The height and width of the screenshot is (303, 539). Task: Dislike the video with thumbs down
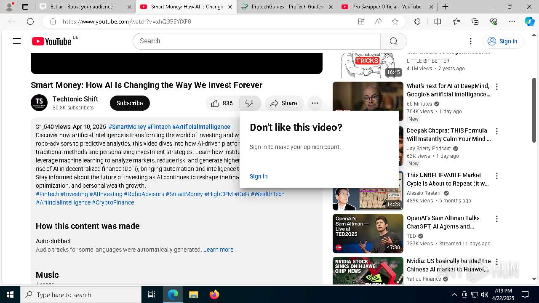coord(250,103)
